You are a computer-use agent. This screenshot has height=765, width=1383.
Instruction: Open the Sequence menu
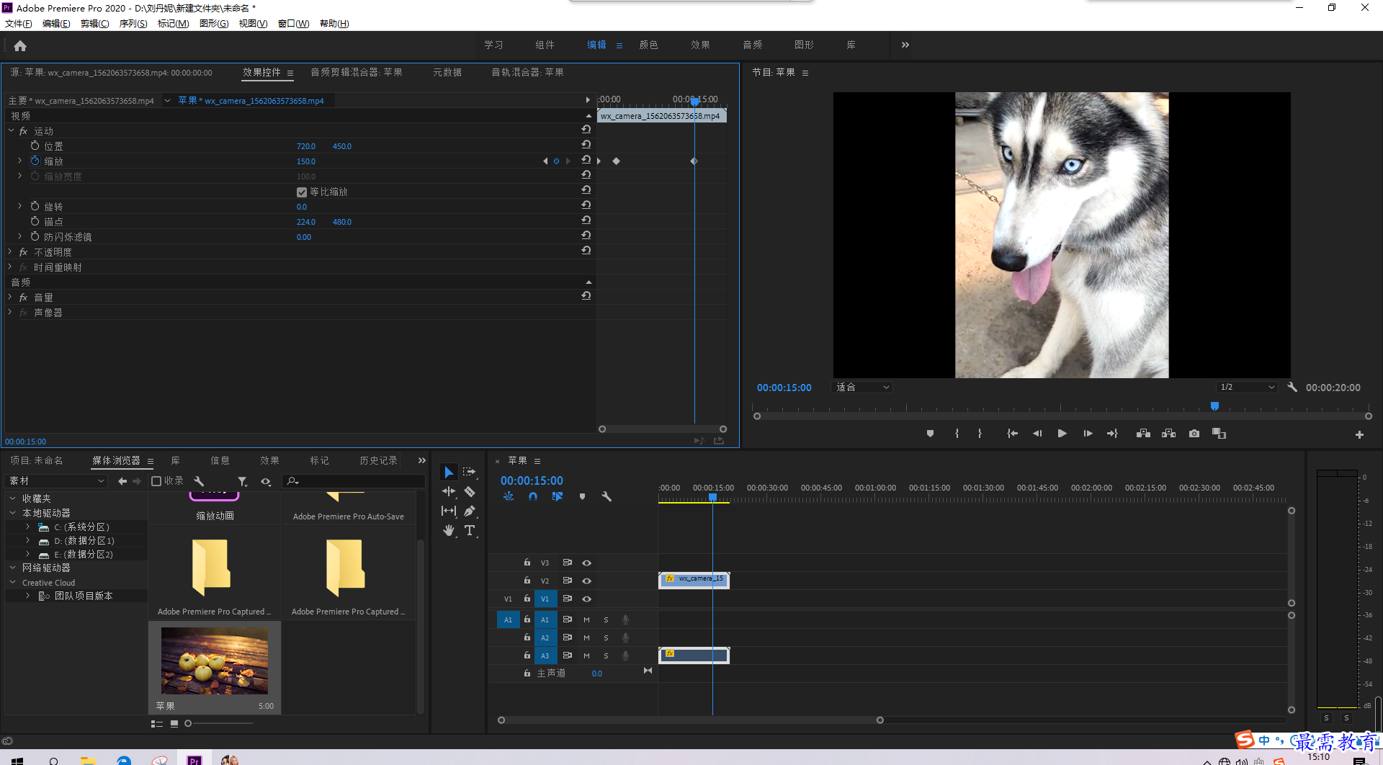click(133, 24)
